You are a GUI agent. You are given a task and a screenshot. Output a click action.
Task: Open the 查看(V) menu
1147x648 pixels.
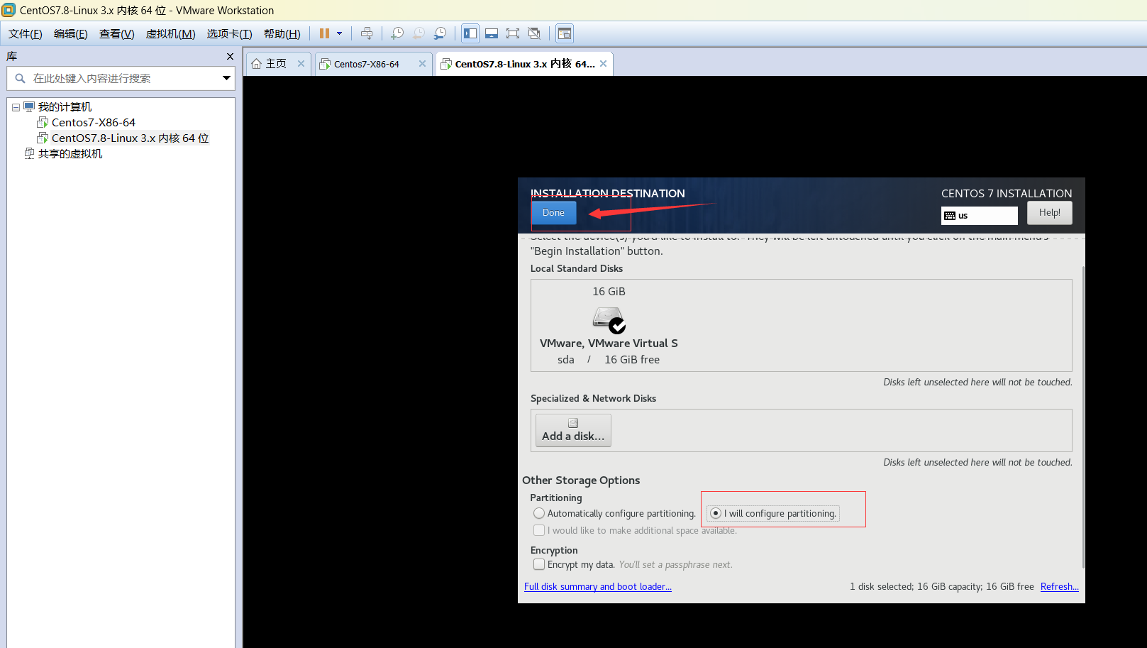pos(117,34)
